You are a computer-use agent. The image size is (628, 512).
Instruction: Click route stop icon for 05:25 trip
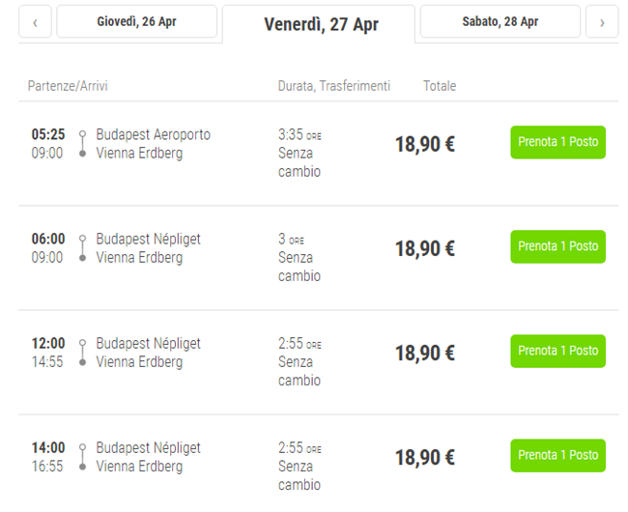pos(83,143)
